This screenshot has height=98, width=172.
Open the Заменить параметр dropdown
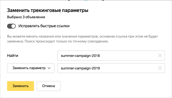tap(31, 68)
